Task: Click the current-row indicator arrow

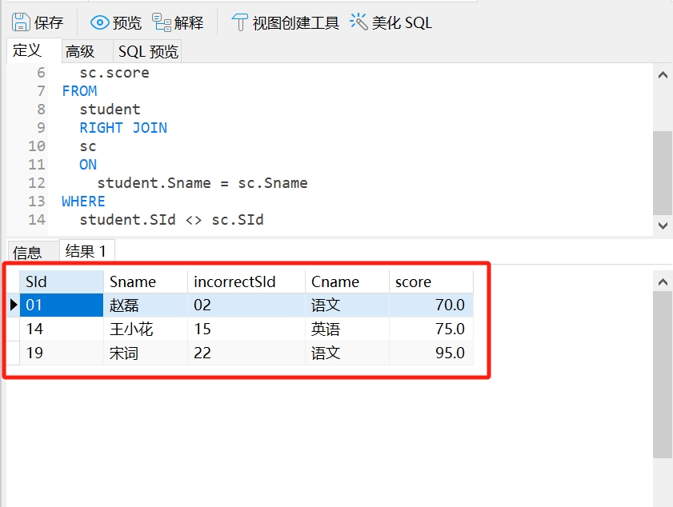Action: coord(13,305)
